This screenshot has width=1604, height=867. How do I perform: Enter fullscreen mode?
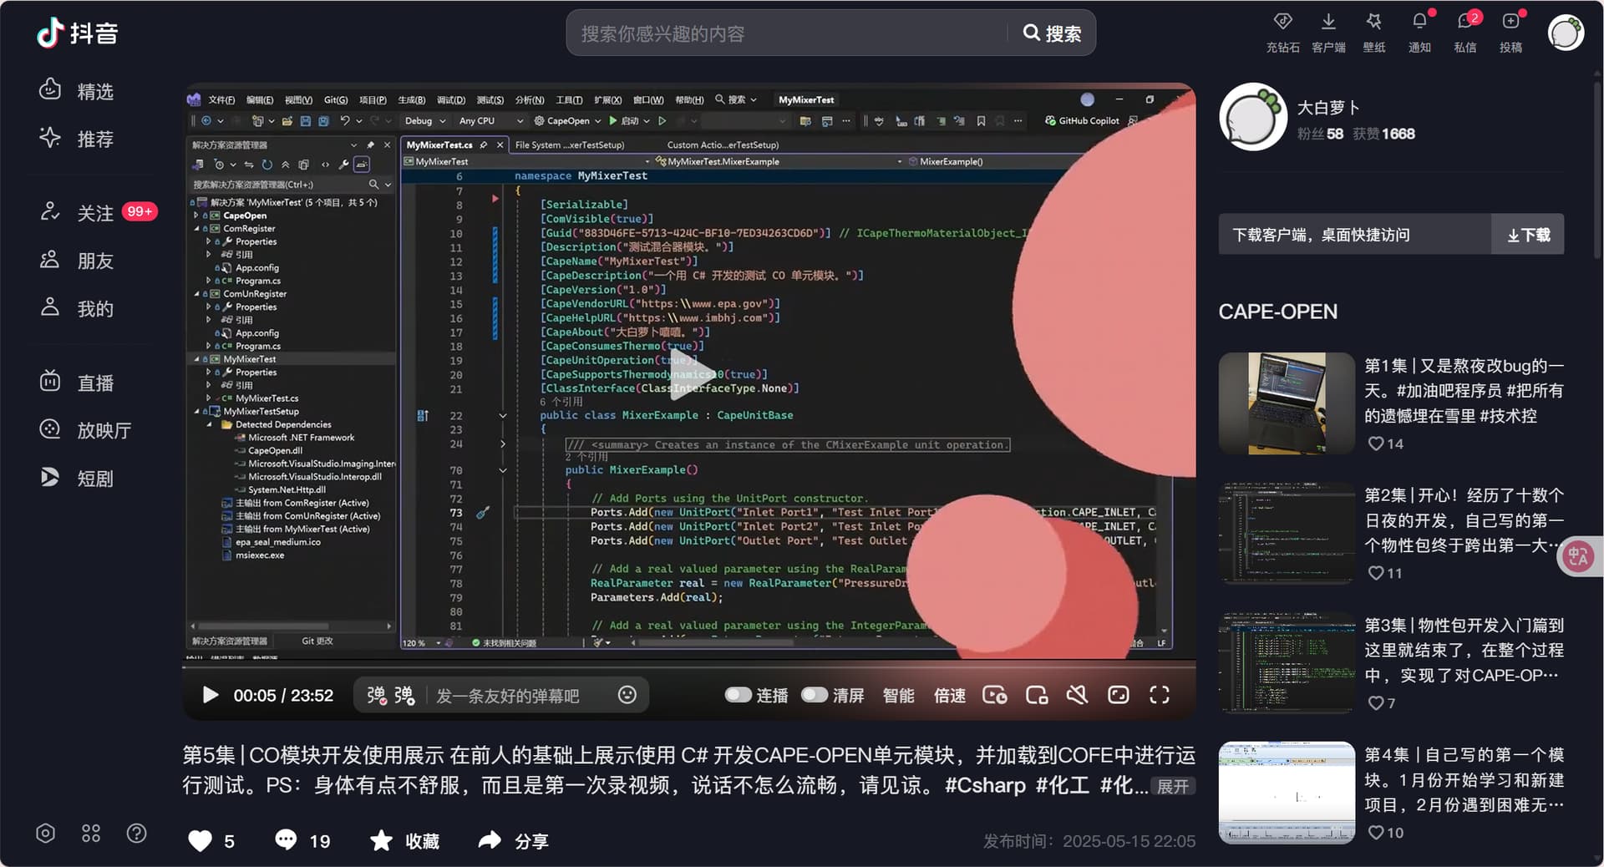pos(1160,695)
